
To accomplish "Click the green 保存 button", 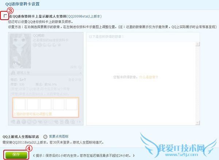I will (x=16, y=155).
